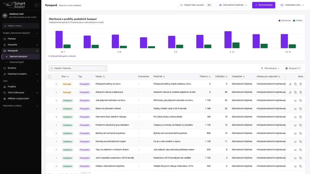Duplicate the Věrnostní klub: dárek k nákupu campaign
Screen dimensions: 310x174
click(300, 117)
